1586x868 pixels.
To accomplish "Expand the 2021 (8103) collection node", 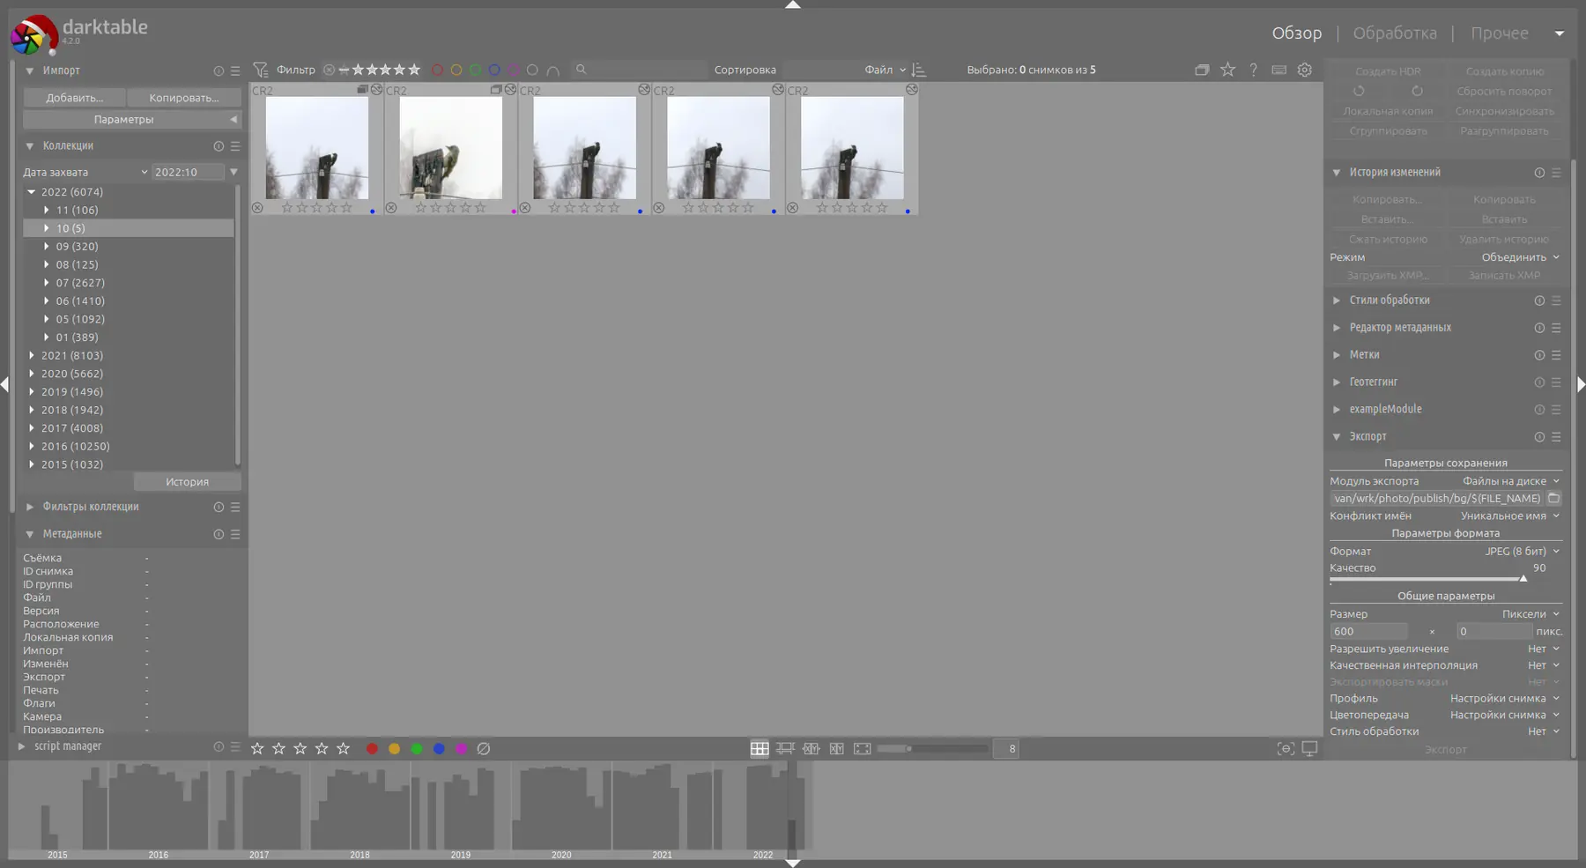I will (x=32, y=355).
